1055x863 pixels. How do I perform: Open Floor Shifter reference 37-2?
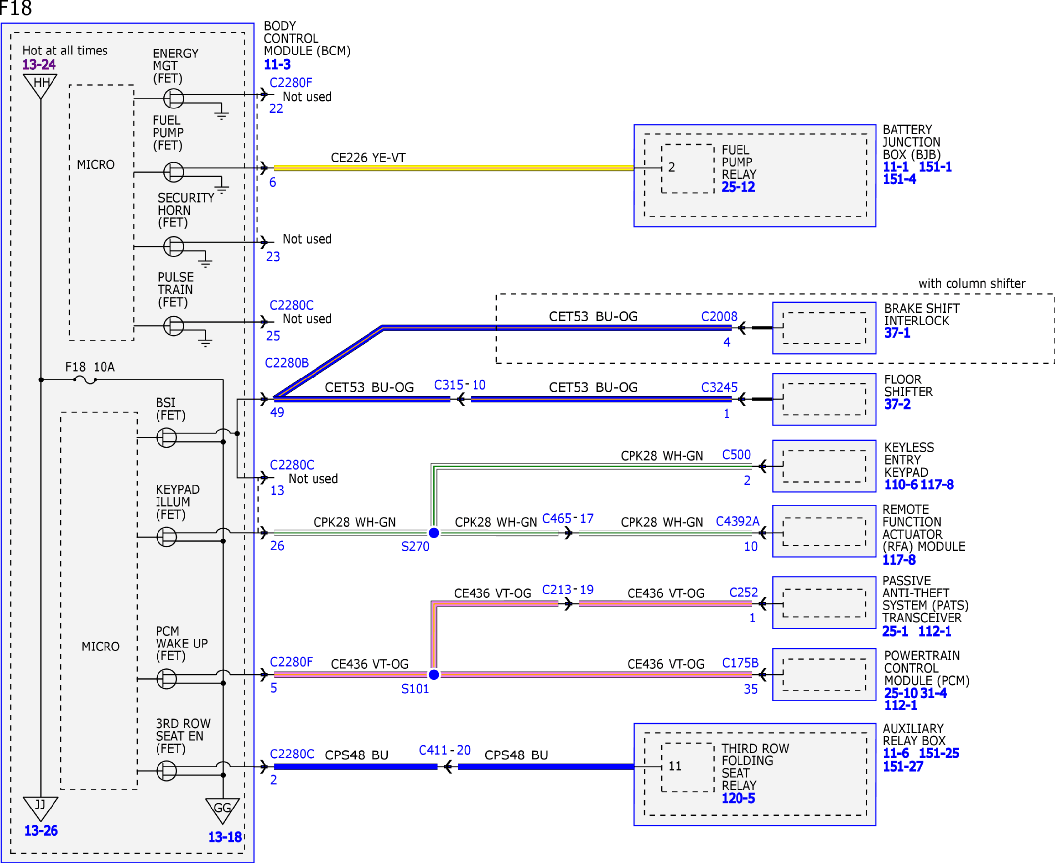pos(897,404)
